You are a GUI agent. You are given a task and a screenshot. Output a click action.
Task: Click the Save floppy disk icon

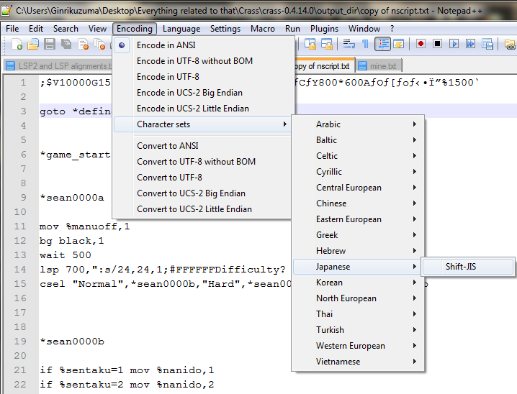click(x=50, y=44)
